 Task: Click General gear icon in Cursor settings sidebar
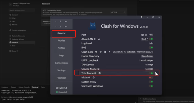point(11,15)
